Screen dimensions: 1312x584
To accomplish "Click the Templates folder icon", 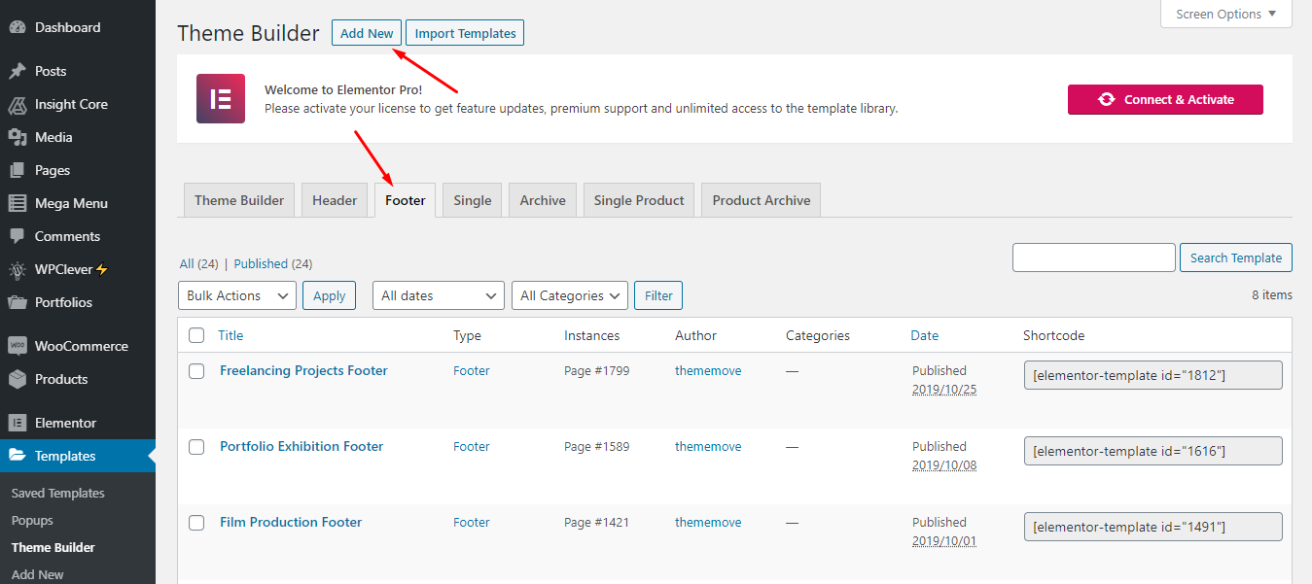I will [17, 456].
